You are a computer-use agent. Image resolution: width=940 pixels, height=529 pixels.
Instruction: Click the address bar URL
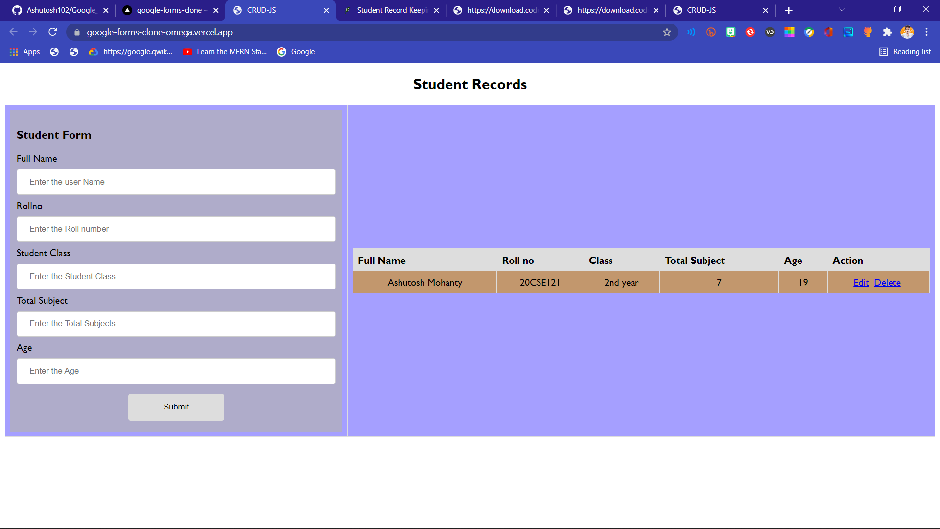tap(160, 32)
